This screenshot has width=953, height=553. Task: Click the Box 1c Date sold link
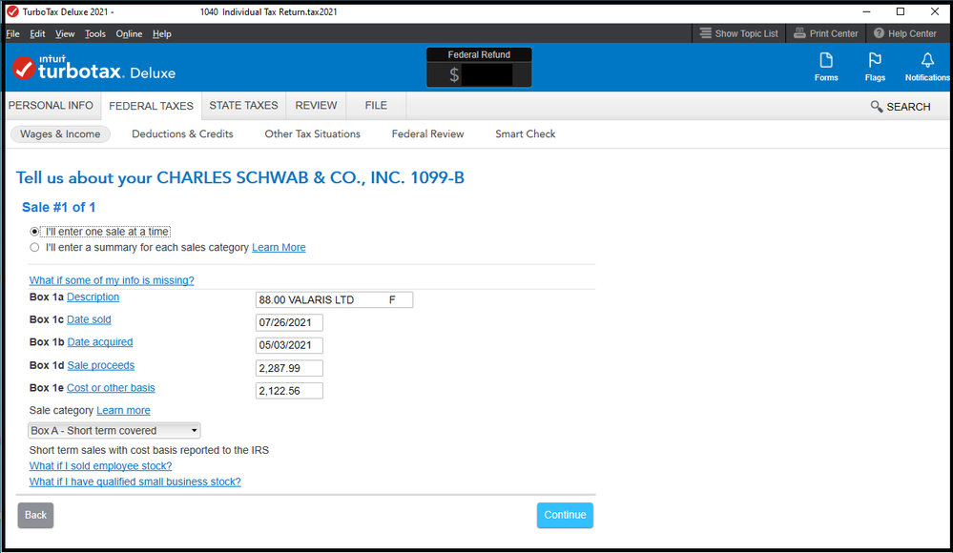89,319
